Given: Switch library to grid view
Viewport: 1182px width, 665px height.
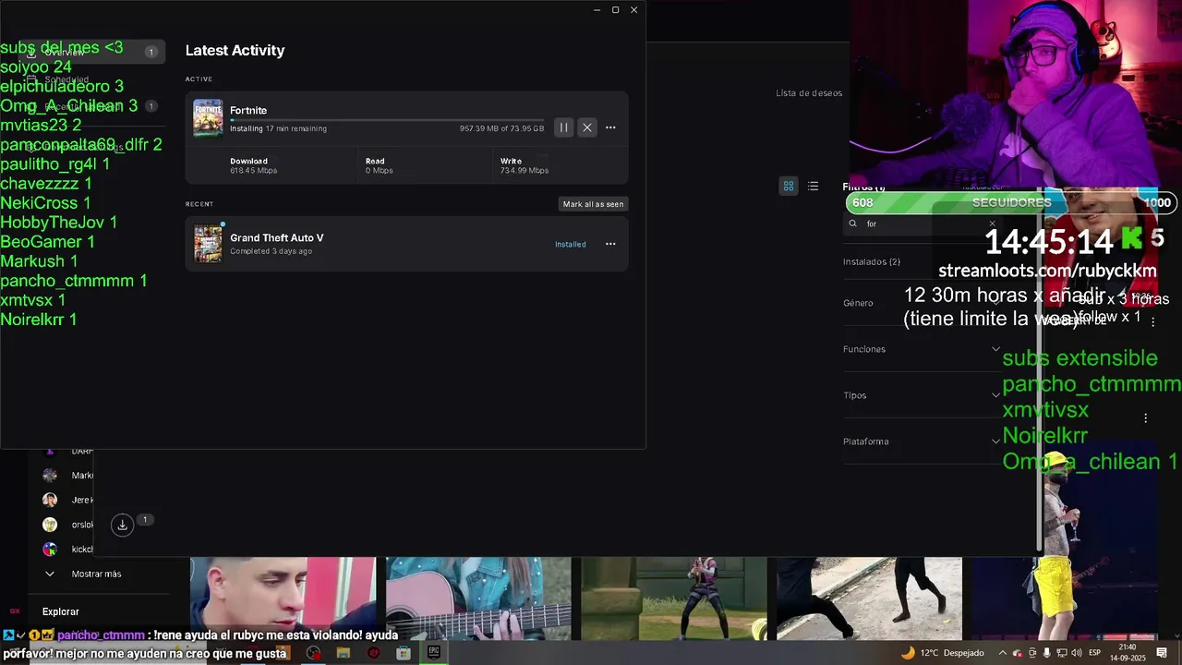Looking at the screenshot, I should coord(789,186).
